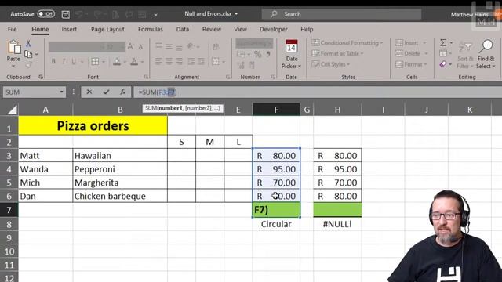Switch to the View tab
Image resolution: width=502 pixels, height=282 pixels.
coord(241,29)
